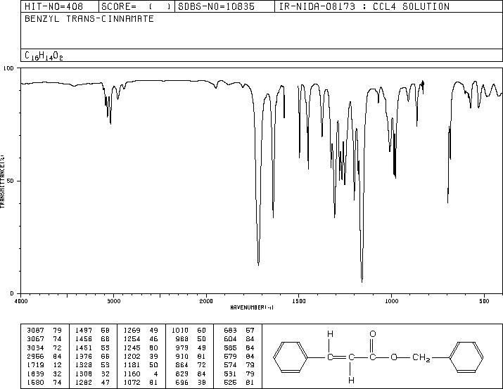Select peak table entry 1245
The image size is (503, 389).
tap(132, 347)
